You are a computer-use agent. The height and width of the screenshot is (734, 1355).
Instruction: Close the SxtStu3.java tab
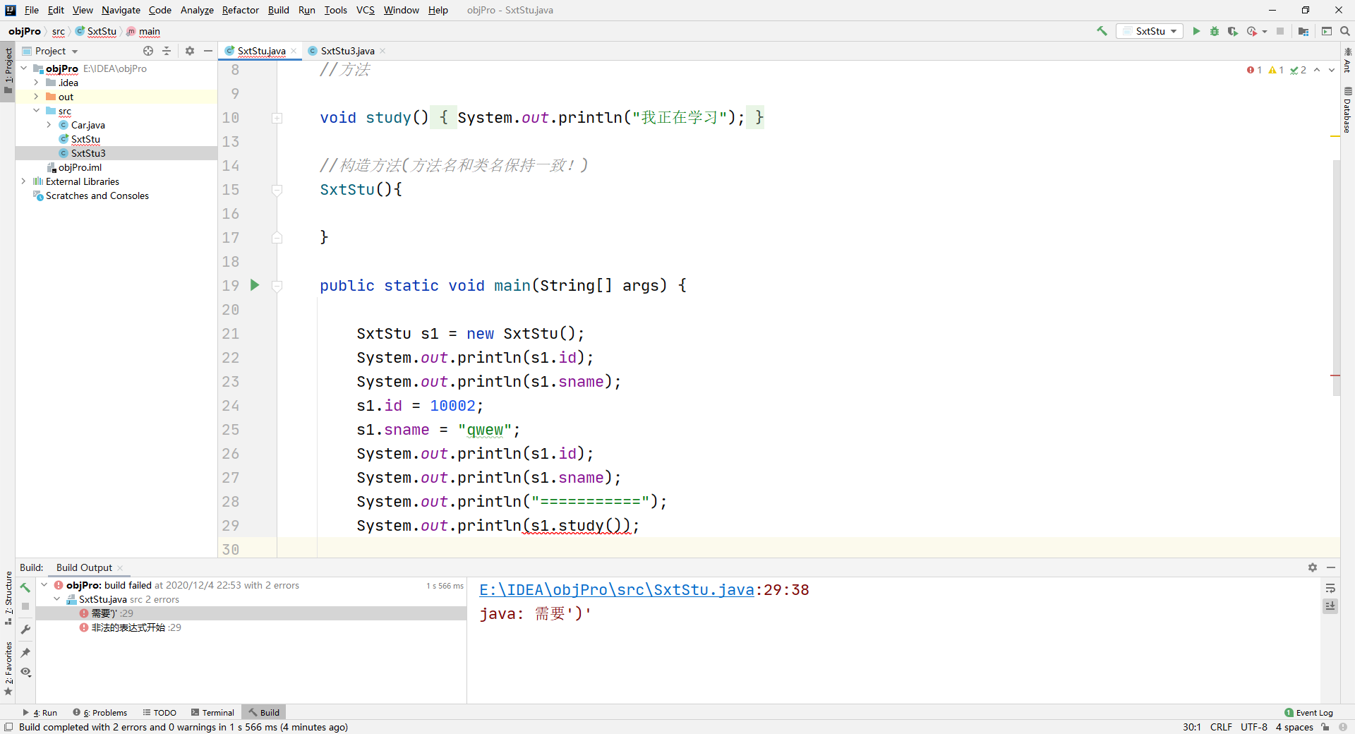[x=383, y=51]
